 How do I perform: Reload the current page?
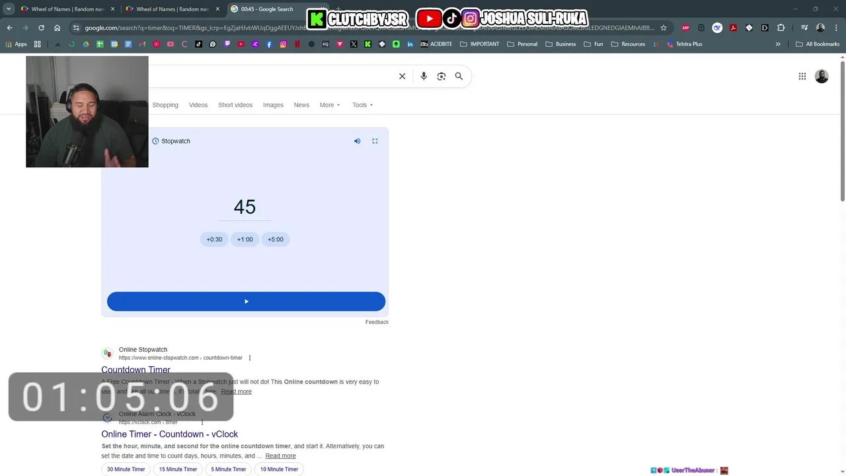pos(41,28)
